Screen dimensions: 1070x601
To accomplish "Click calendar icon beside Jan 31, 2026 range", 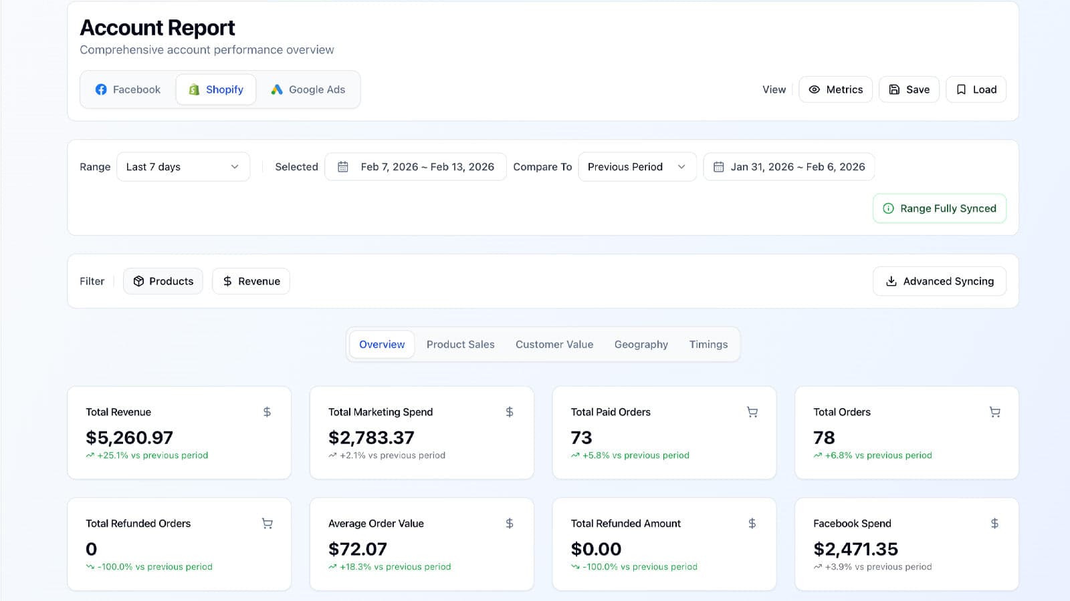I will [719, 167].
